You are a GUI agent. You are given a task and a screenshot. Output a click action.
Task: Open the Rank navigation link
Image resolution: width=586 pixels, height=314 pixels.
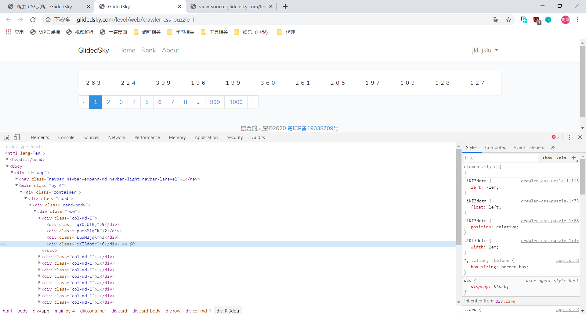(148, 50)
